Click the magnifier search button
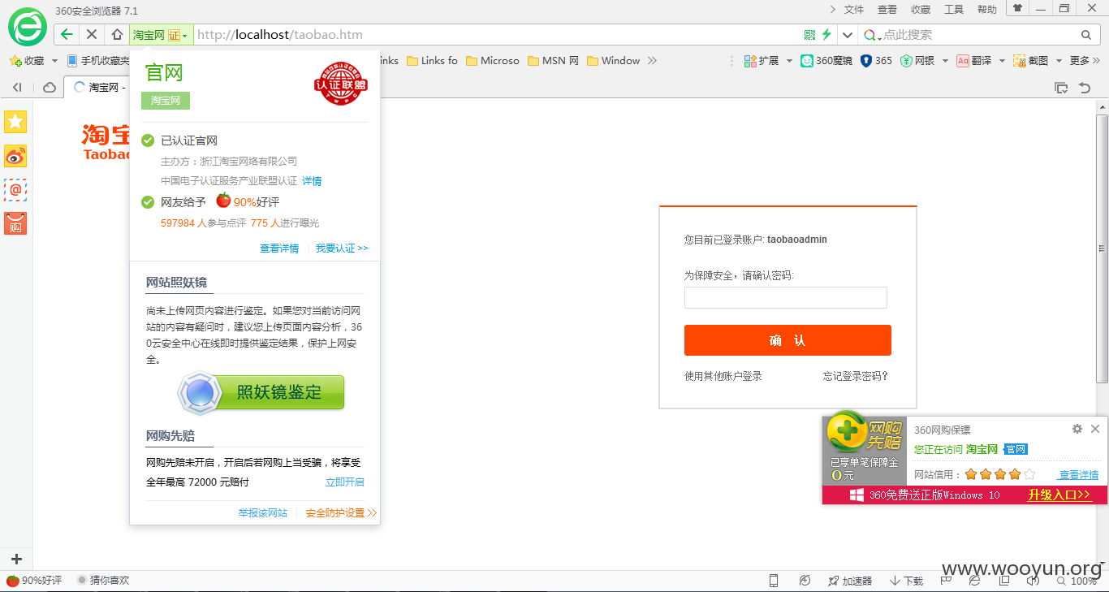The width and height of the screenshot is (1109, 592). pos(1086,35)
